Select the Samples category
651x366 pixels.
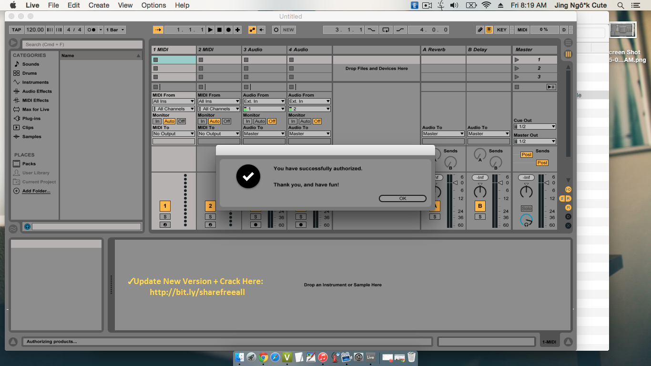click(x=32, y=136)
